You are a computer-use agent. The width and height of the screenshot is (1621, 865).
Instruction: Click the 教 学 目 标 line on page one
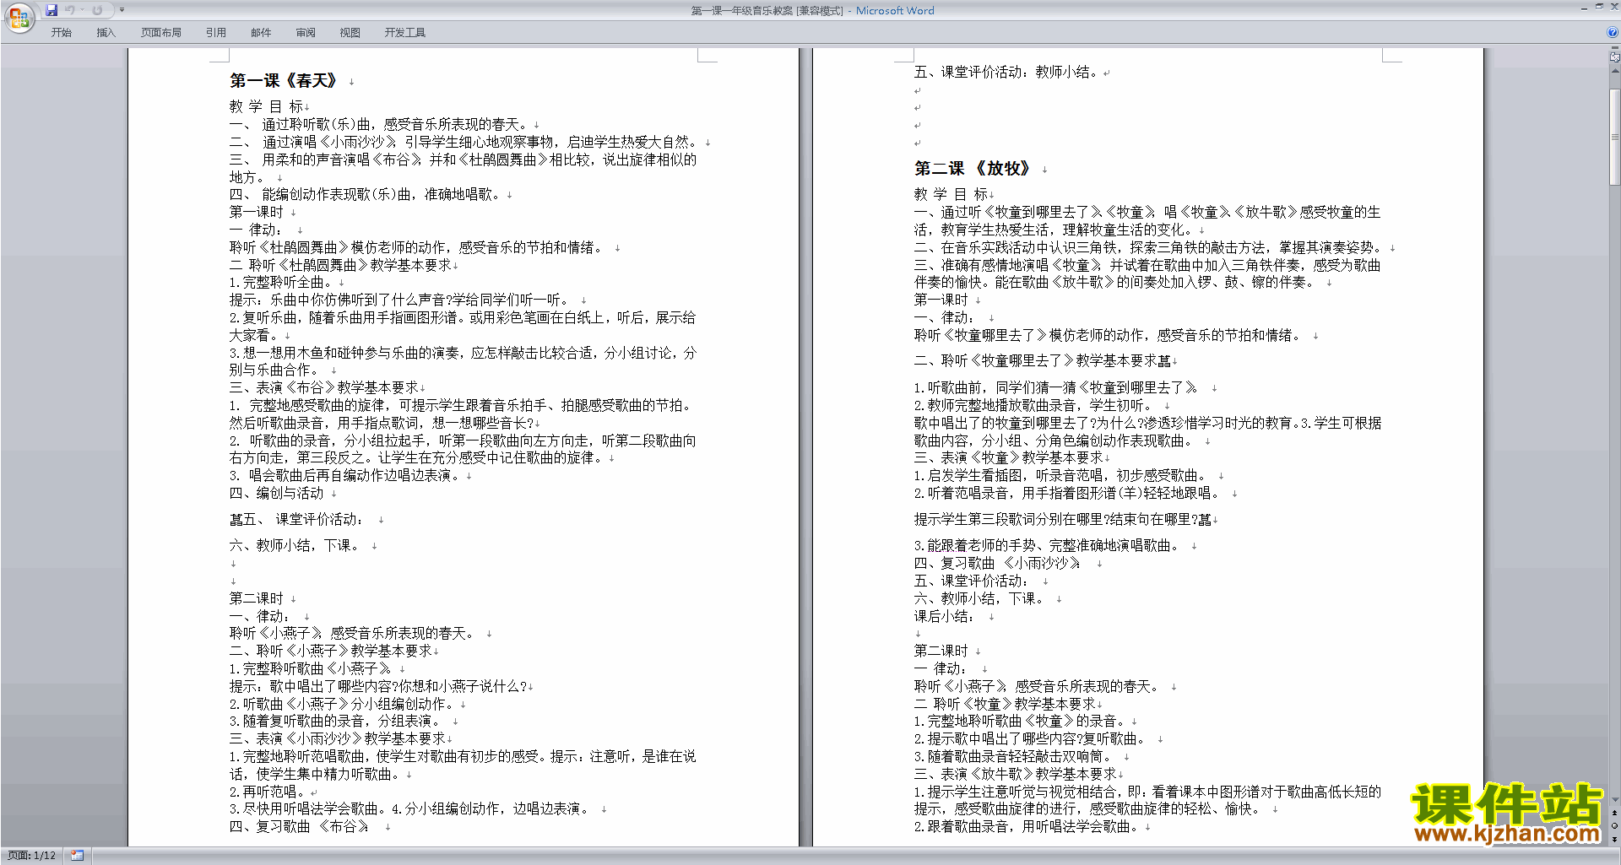(x=266, y=106)
